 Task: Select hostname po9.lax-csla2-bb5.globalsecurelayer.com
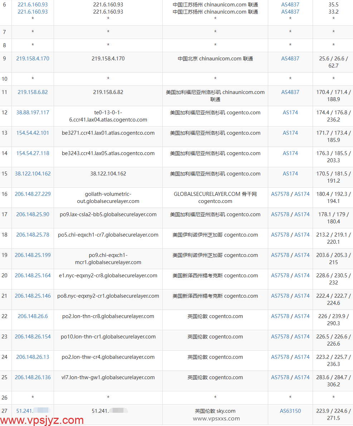[x=108, y=215]
